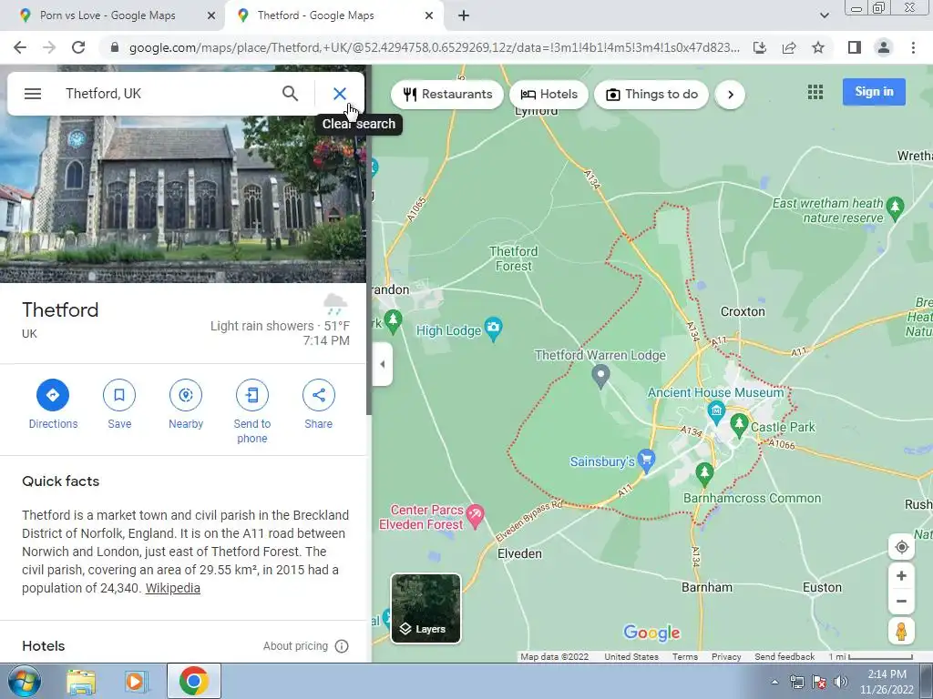Screen dimensions: 933x699
Task: Click the magnifier search icon
Action: 290,94
